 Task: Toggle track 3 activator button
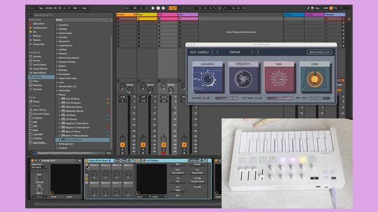tap(164, 145)
